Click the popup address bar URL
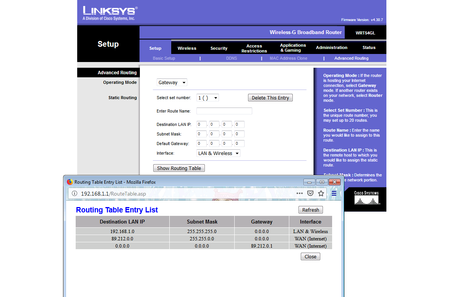 point(114,194)
